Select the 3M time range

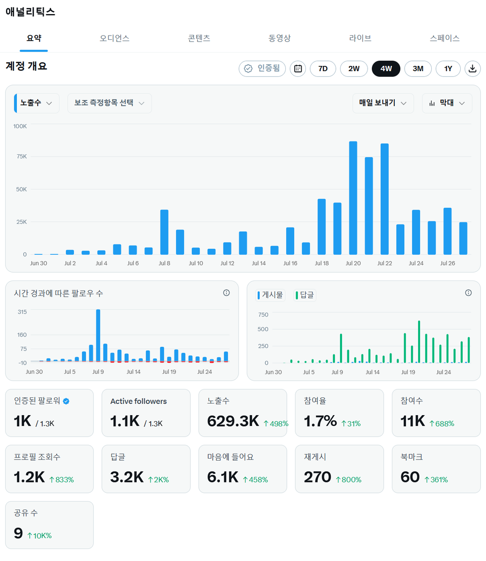(x=418, y=69)
